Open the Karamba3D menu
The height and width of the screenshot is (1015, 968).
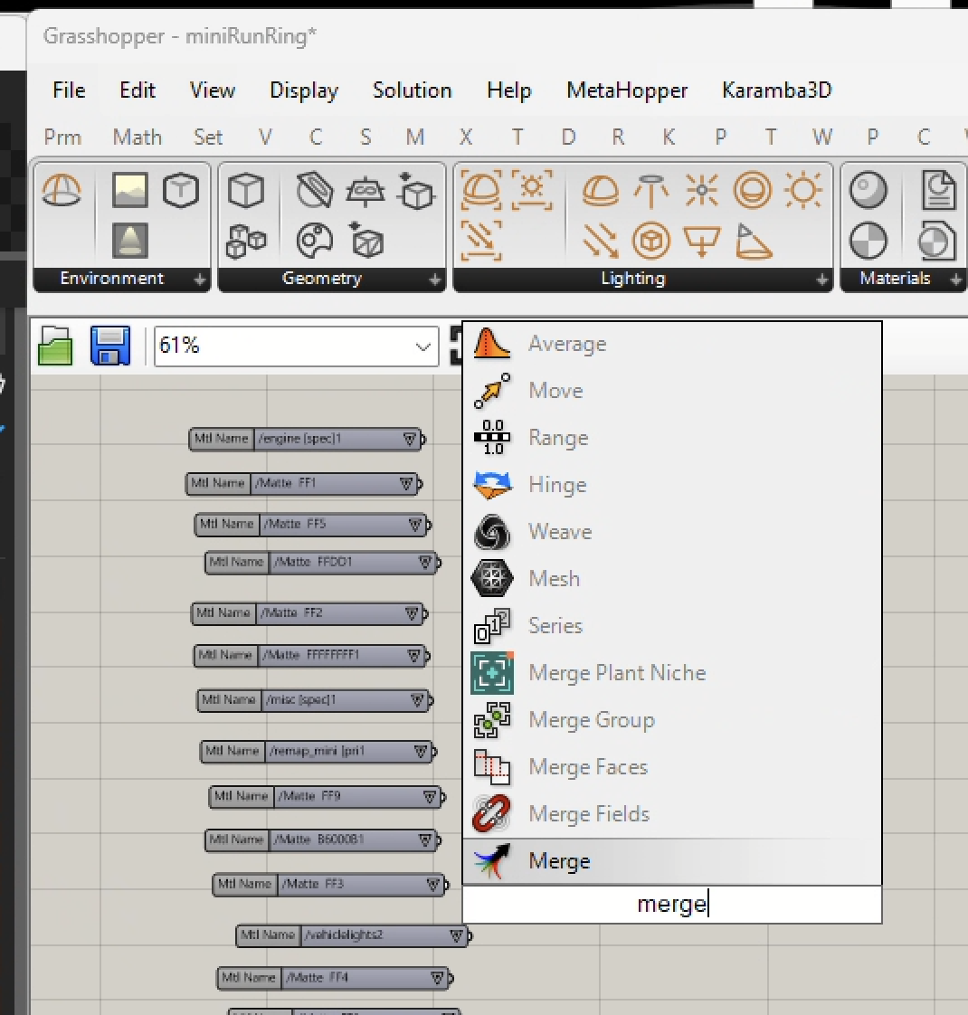coord(776,90)
